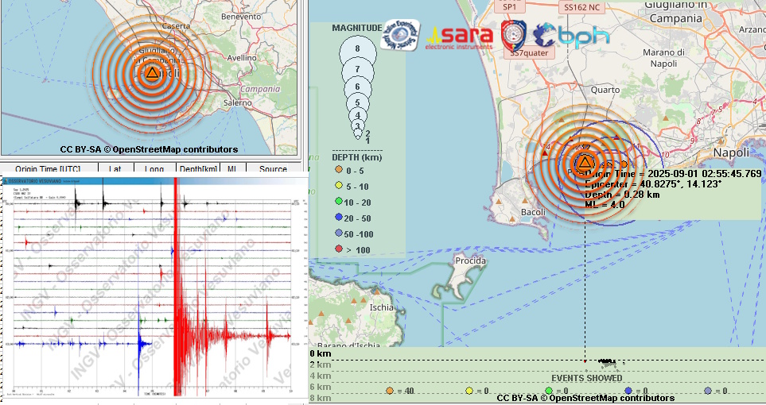
Task: Click the red shield gauge logo
Action: [x=514, y=34]
